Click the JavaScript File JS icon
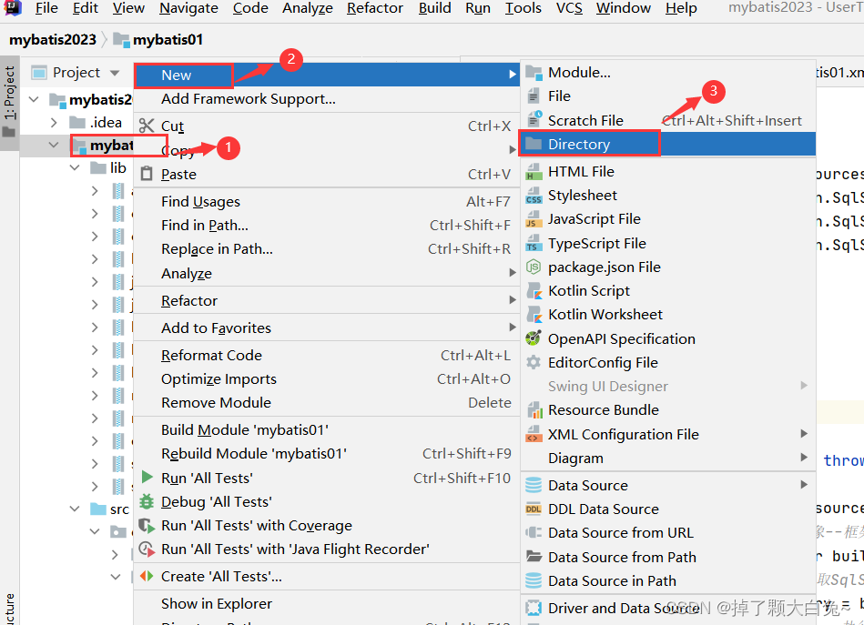The image size is (864, 625). click(534, 219)
